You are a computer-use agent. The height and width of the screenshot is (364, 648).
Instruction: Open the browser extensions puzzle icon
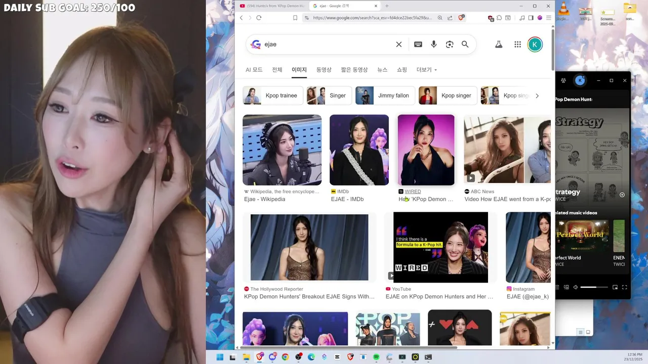500,18
